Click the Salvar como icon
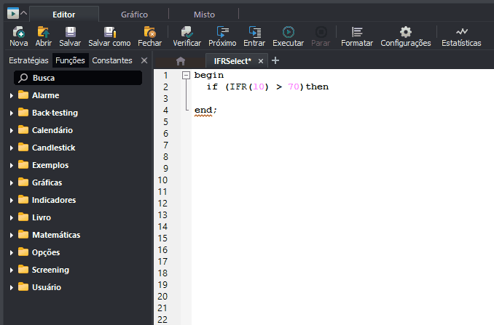This screenshot has height=325, width=494. 109,32
